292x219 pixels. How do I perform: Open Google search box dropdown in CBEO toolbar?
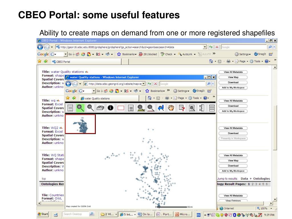click(x=65, y=54)
